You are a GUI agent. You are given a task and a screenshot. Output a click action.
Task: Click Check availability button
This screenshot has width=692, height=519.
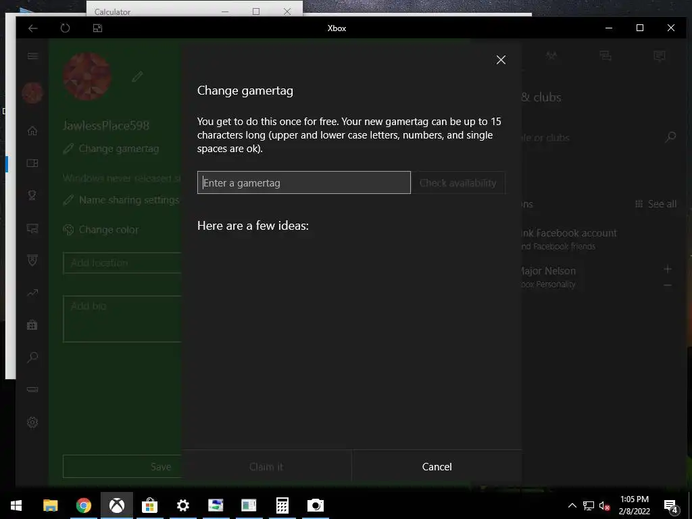[x=458, y=182]
